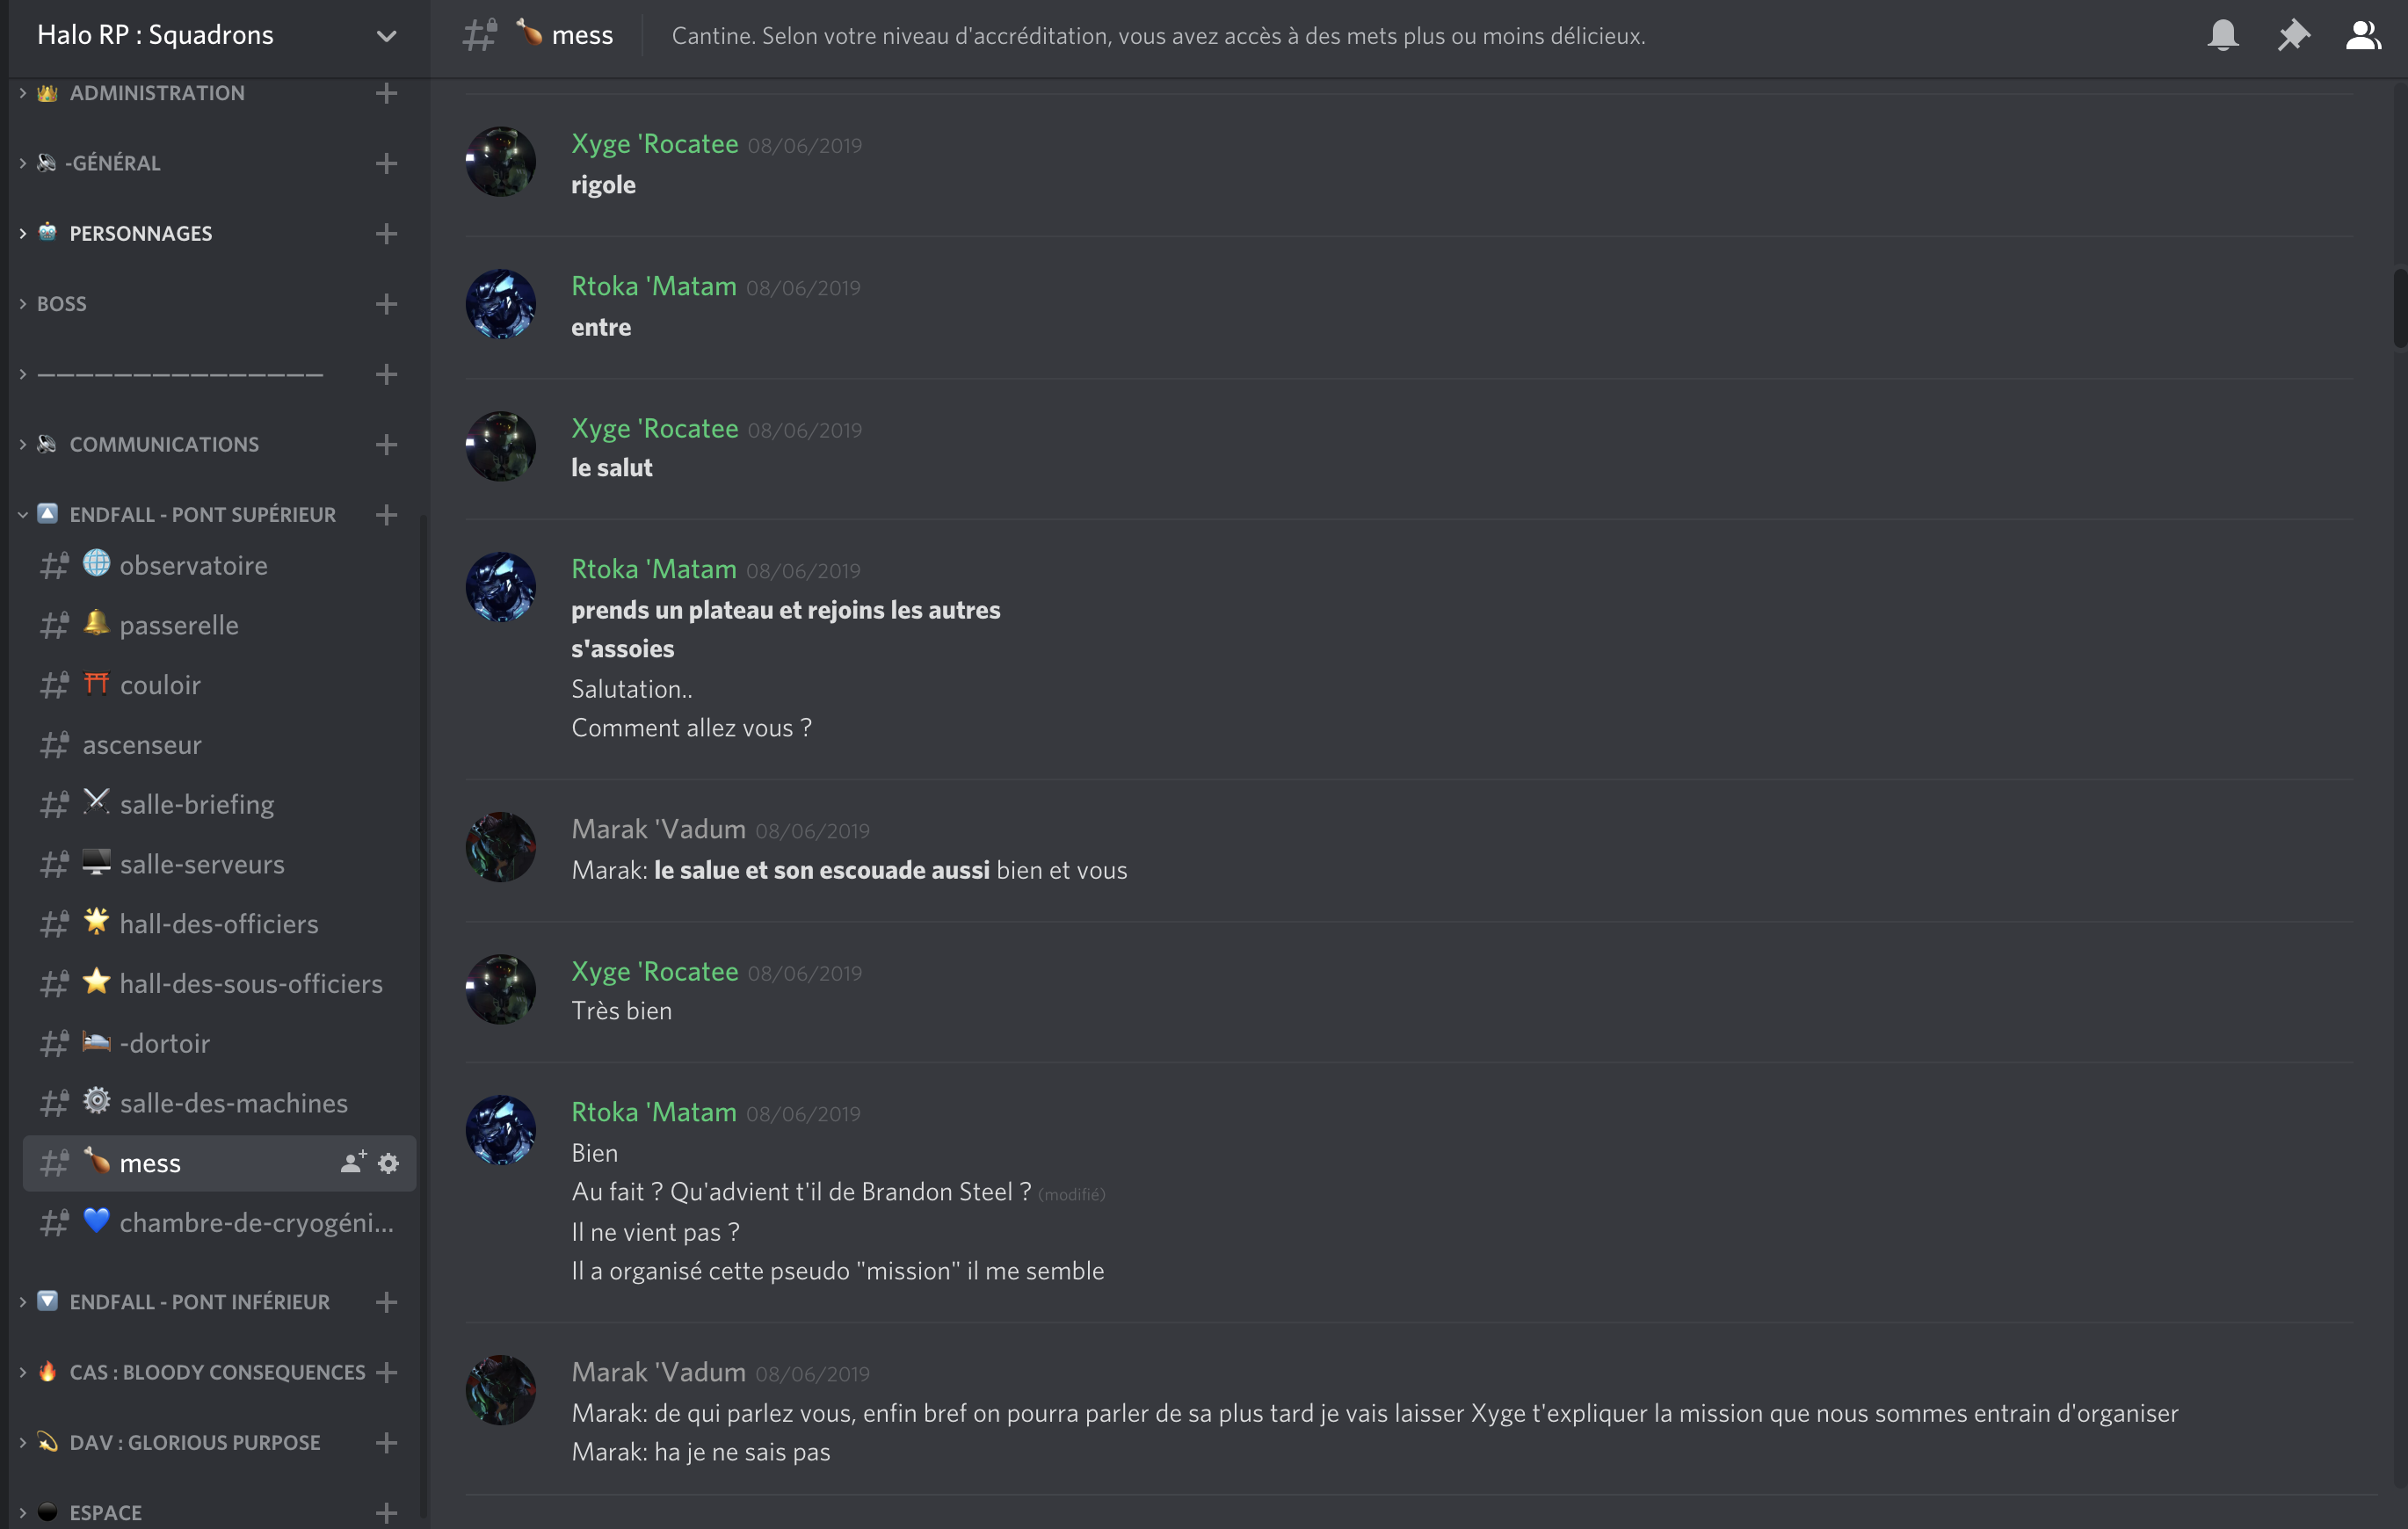This screenshot has height=1529, width=2408.
Task: Add channel to COMMUNICATIONS category
Action: point(386,444)
